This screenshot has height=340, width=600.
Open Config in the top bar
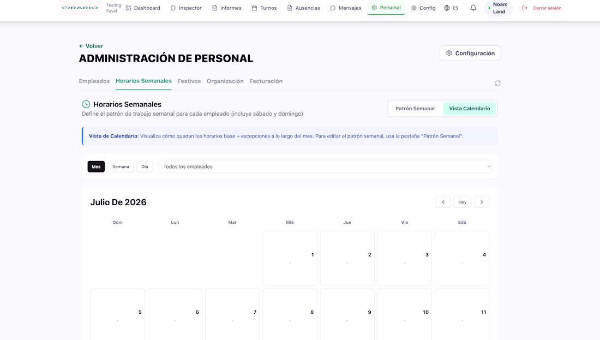click(423, 8)
